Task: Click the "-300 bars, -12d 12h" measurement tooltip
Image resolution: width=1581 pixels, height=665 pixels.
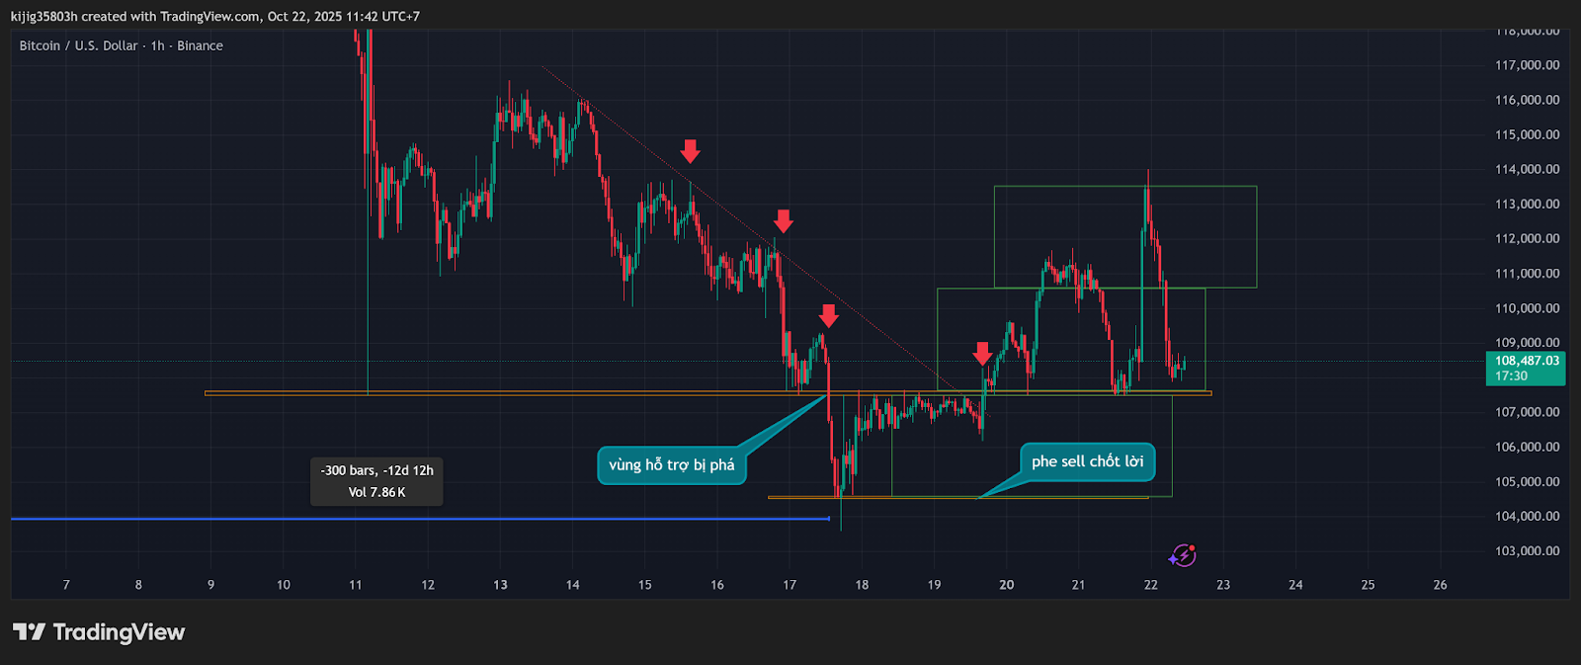Action: pyautogui.click(x=376, y=481)
